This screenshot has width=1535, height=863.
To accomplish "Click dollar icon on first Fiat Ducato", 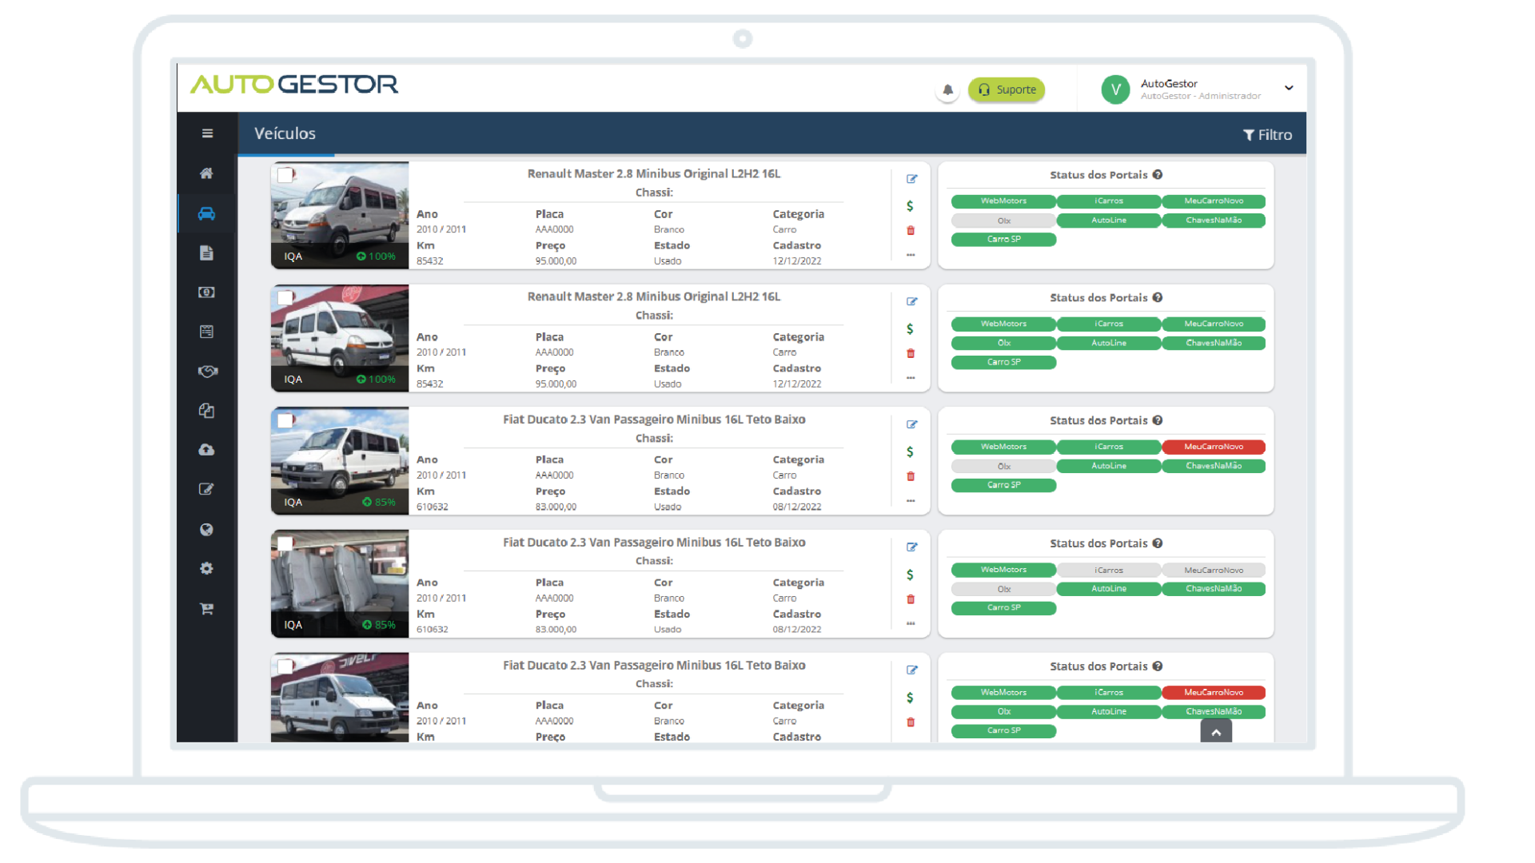I will (x=910, y=452).
